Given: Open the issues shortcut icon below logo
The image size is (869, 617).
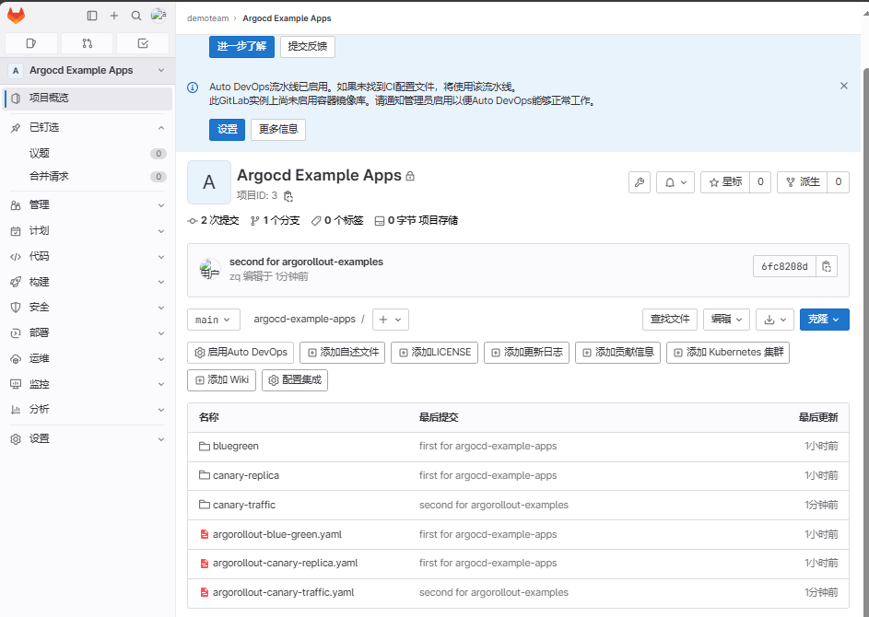Looking at the screenshot, I should [31, 43].
